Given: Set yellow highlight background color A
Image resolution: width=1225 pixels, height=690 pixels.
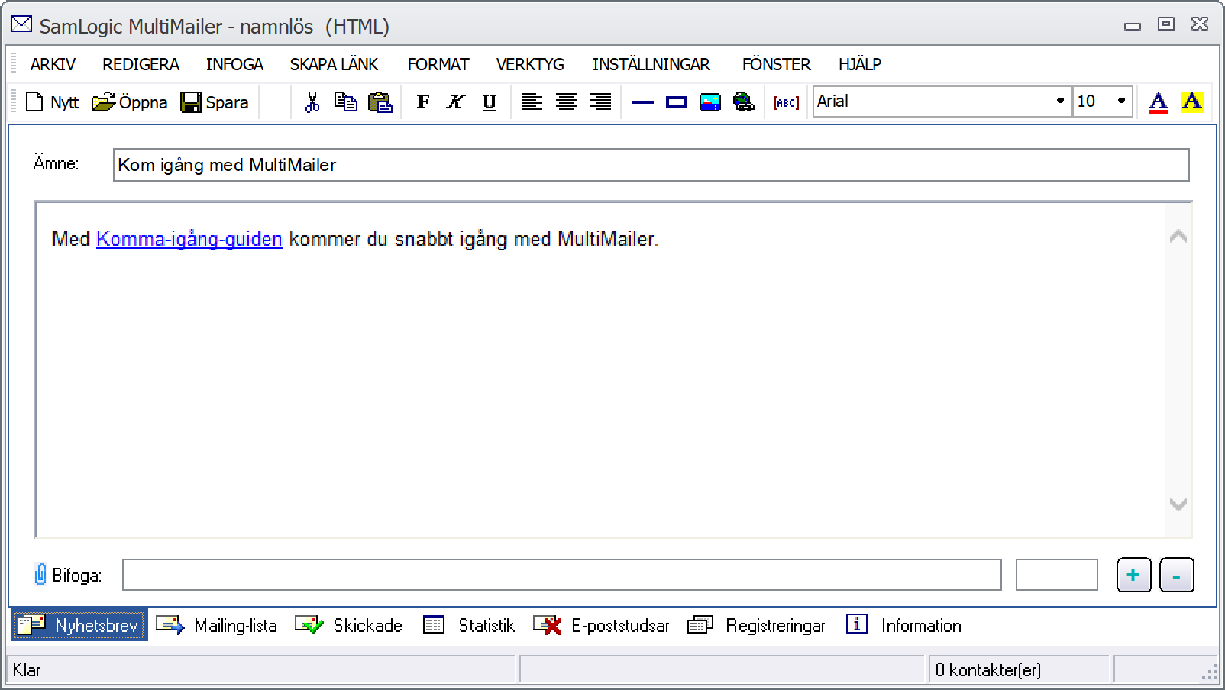Looking at the screenshot, I should pyautogui.click(x=1191, y=102).
